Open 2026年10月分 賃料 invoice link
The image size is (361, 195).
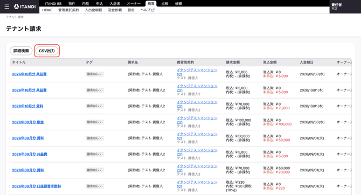(27, 106)
